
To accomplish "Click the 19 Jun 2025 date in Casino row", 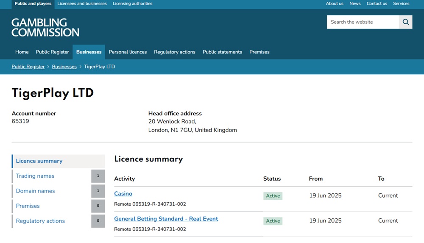I will [325, 196].
